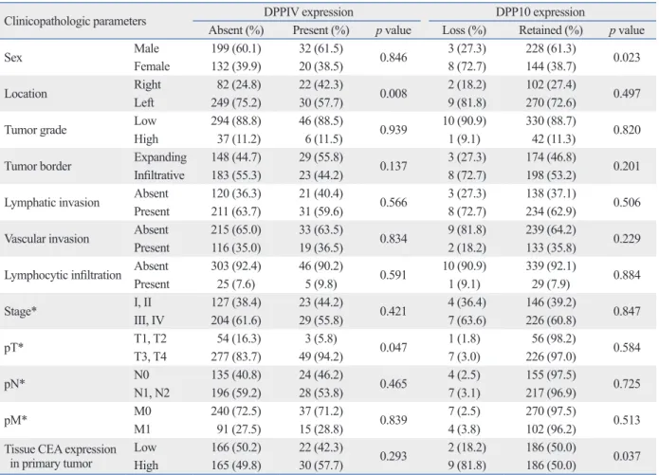Click the p value 0.884
The height and width of the screenshot is (475, 659).
627,275
